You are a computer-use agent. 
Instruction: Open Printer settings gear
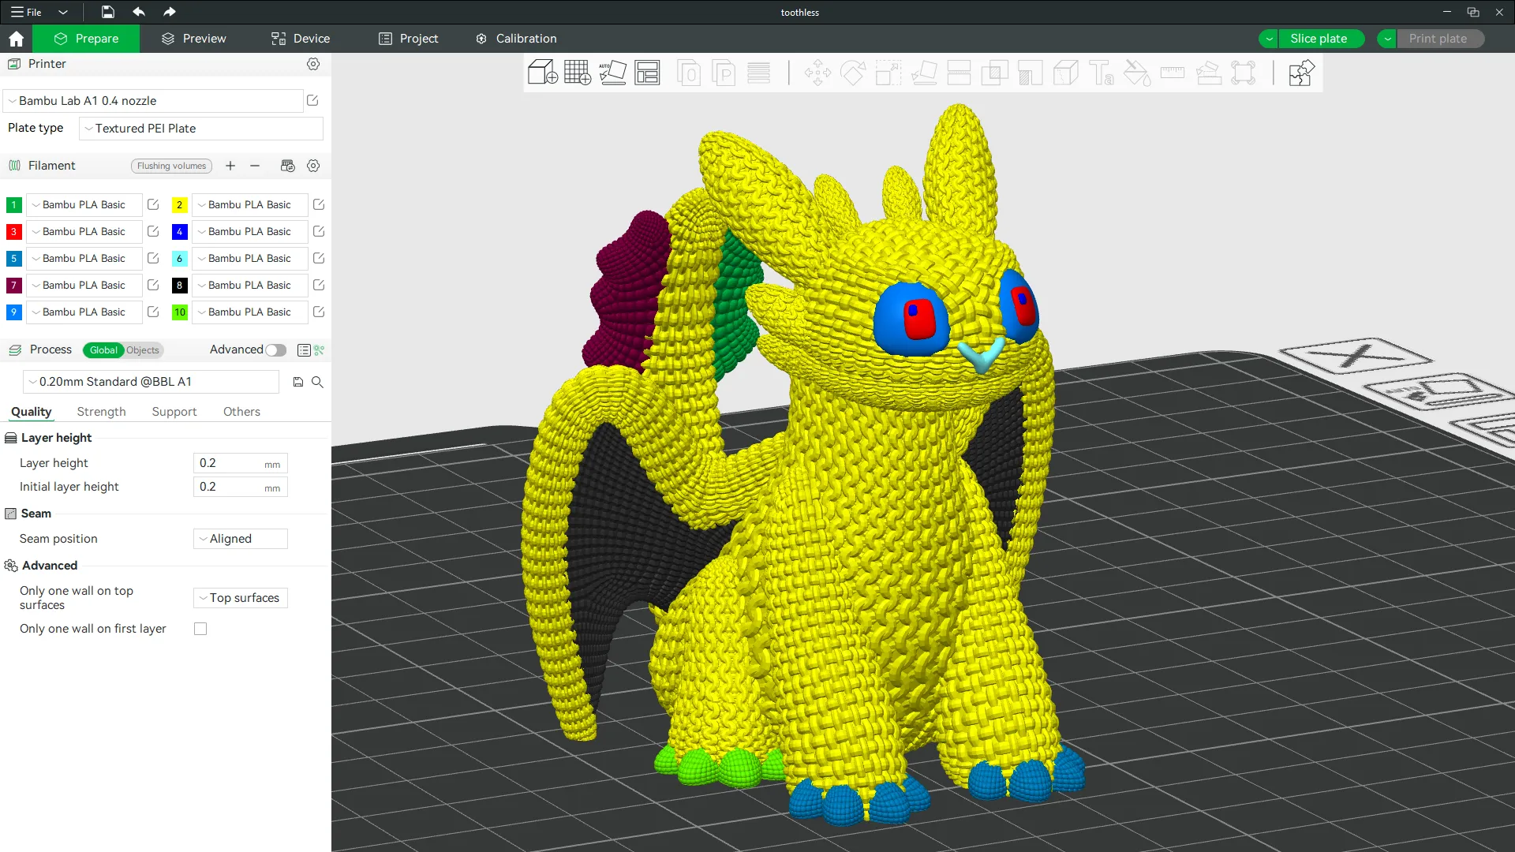tap(313, 64)
